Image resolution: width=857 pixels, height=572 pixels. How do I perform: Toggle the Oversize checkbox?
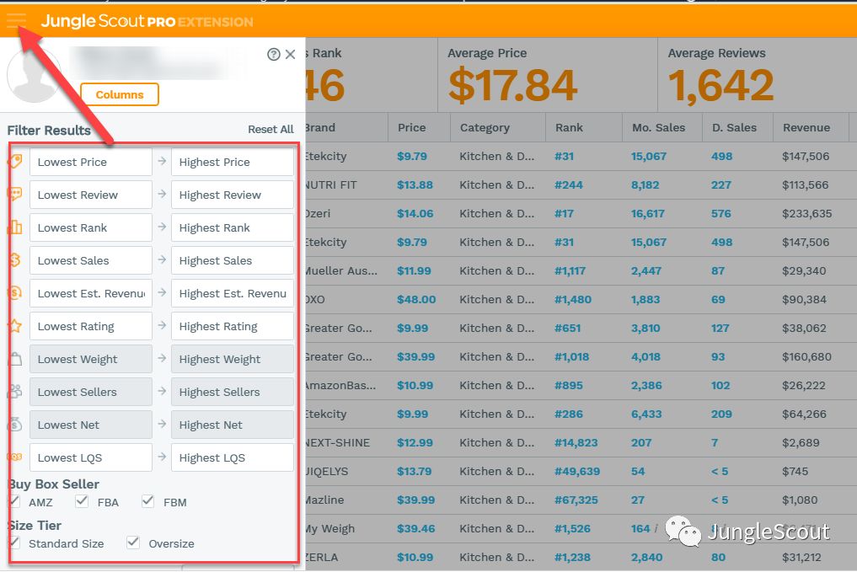133,543
